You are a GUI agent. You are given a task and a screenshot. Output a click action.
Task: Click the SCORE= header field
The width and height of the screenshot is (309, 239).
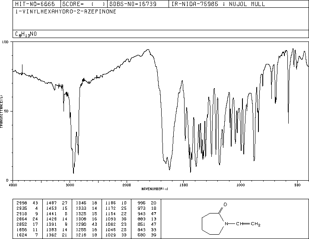[84, 4]
